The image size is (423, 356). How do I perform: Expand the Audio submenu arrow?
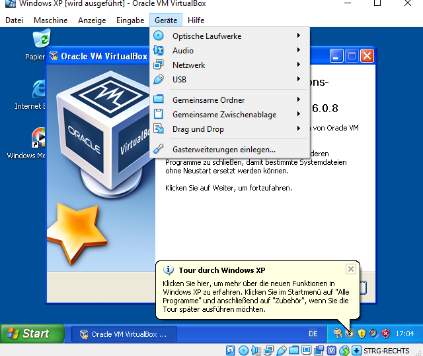point(298,50)
